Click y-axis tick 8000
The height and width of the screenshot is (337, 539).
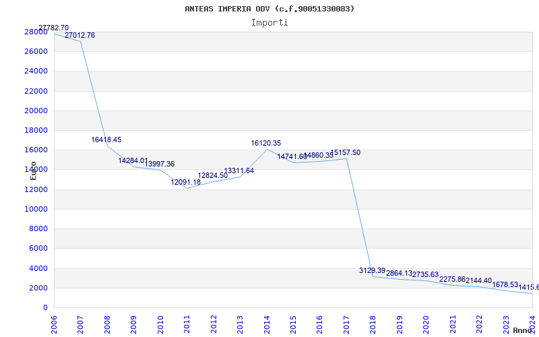click(x=38, y=228)
